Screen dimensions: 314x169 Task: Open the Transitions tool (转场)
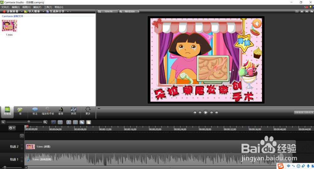click(73, 111)
